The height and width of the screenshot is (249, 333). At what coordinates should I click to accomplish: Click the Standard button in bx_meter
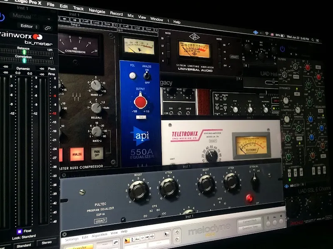point(24,246)
